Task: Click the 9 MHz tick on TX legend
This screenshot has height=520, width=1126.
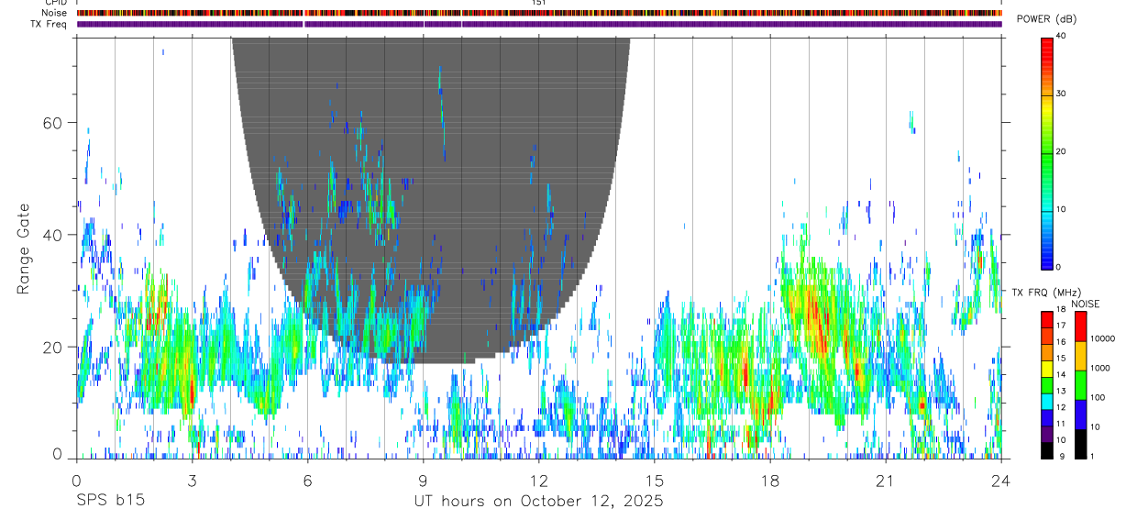Action: [1060, 456]
